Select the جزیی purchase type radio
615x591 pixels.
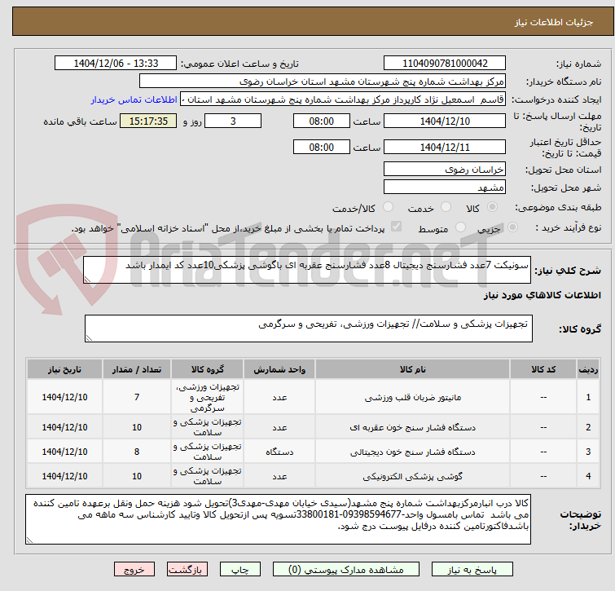pyautogui.click(x=512, y=227)
